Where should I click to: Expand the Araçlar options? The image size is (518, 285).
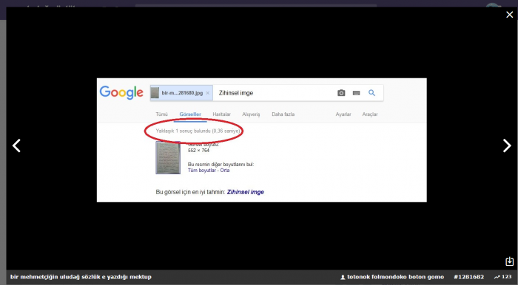point(370,114)
